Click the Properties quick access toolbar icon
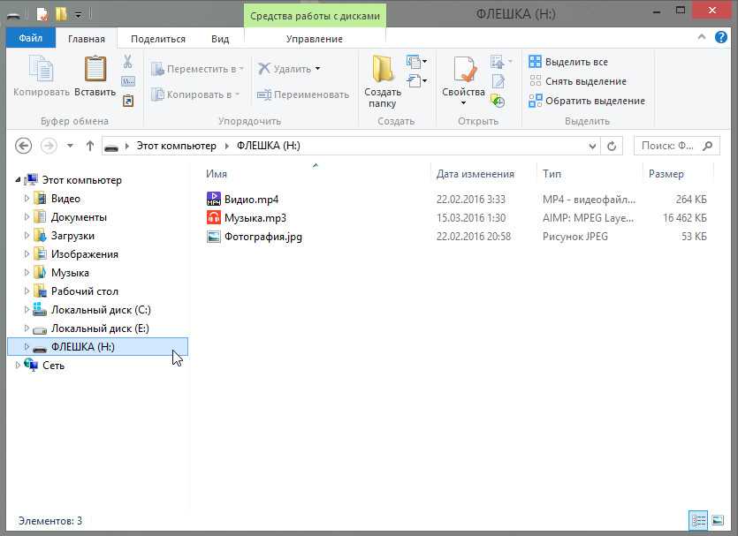 coord(42,15)
